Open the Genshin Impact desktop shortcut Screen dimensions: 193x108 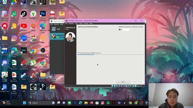[5, 77]
